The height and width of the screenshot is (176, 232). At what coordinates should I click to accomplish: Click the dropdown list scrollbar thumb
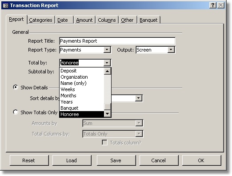(x=108, y=107)
